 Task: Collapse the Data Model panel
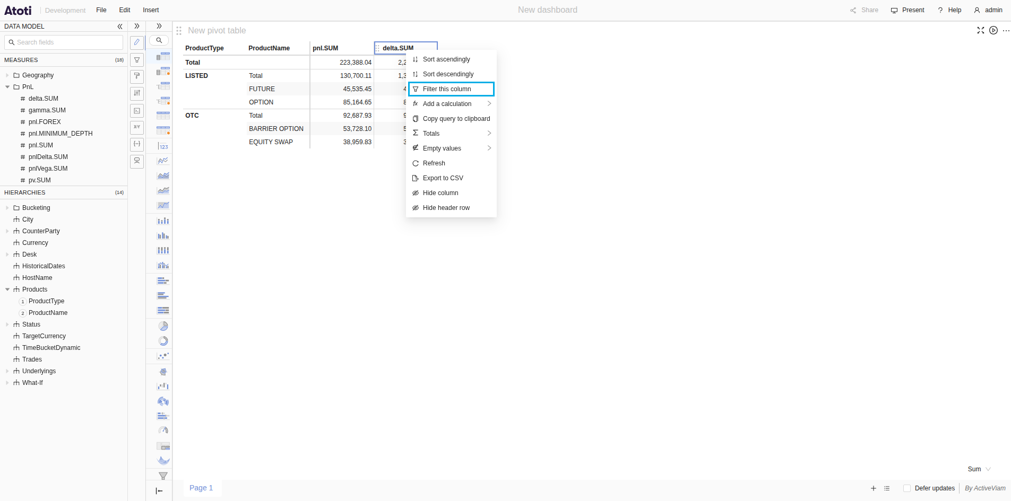click(120, 27)
